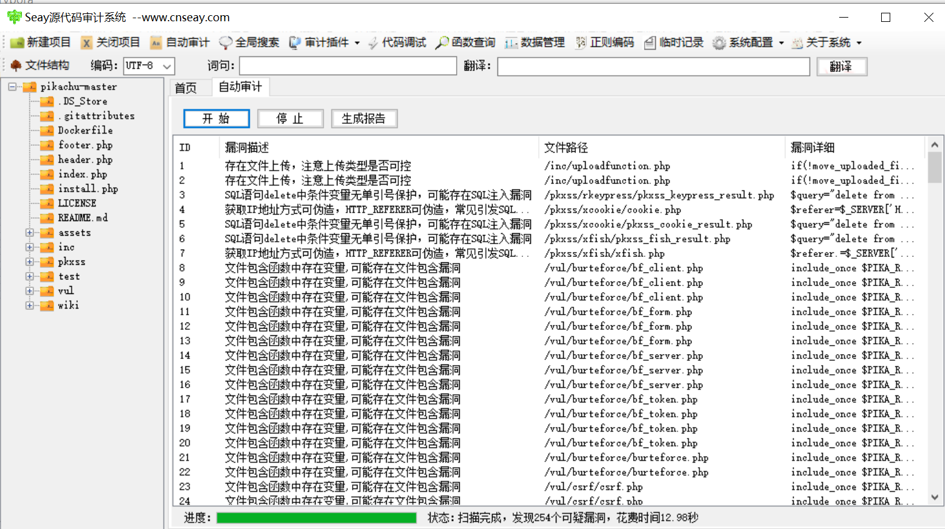The height and width of the screenshot is (529, 945).
Task: Sort by the 漏洞描述 column header
Action: [379, 147]
